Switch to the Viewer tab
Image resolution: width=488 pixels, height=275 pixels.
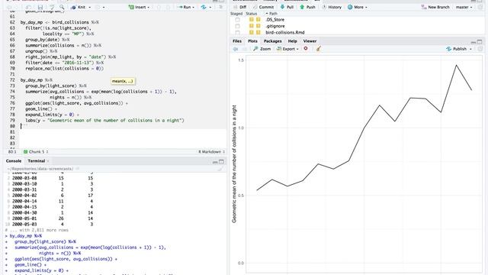pyautogui.click(x=310, y=41)
